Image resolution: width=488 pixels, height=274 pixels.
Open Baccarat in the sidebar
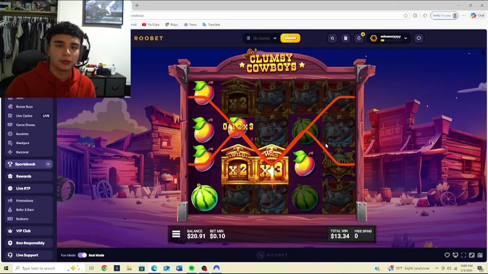coord(22,152)
